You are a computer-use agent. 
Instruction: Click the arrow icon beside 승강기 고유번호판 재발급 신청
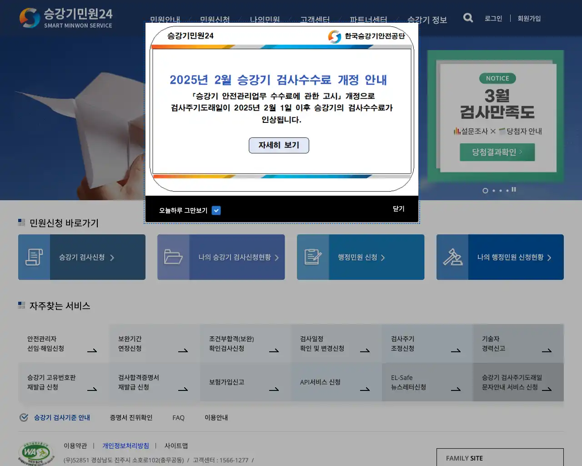pos(92,389)
